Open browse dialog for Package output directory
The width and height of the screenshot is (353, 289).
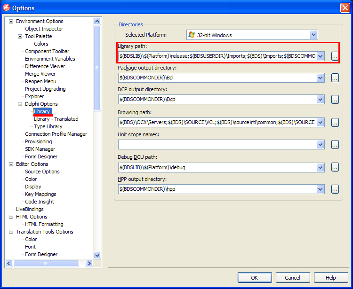tap(335, 78)
